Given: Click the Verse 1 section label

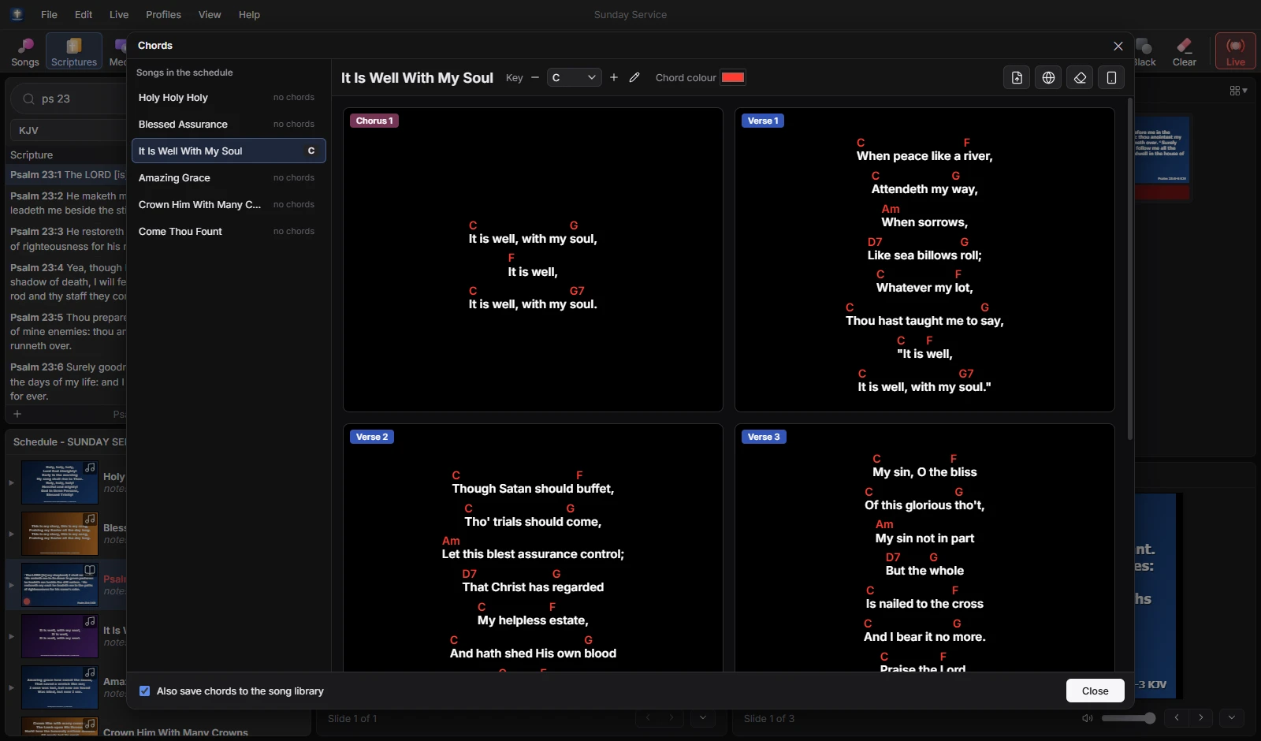Looking at the screenshot, I should (763, 121).
